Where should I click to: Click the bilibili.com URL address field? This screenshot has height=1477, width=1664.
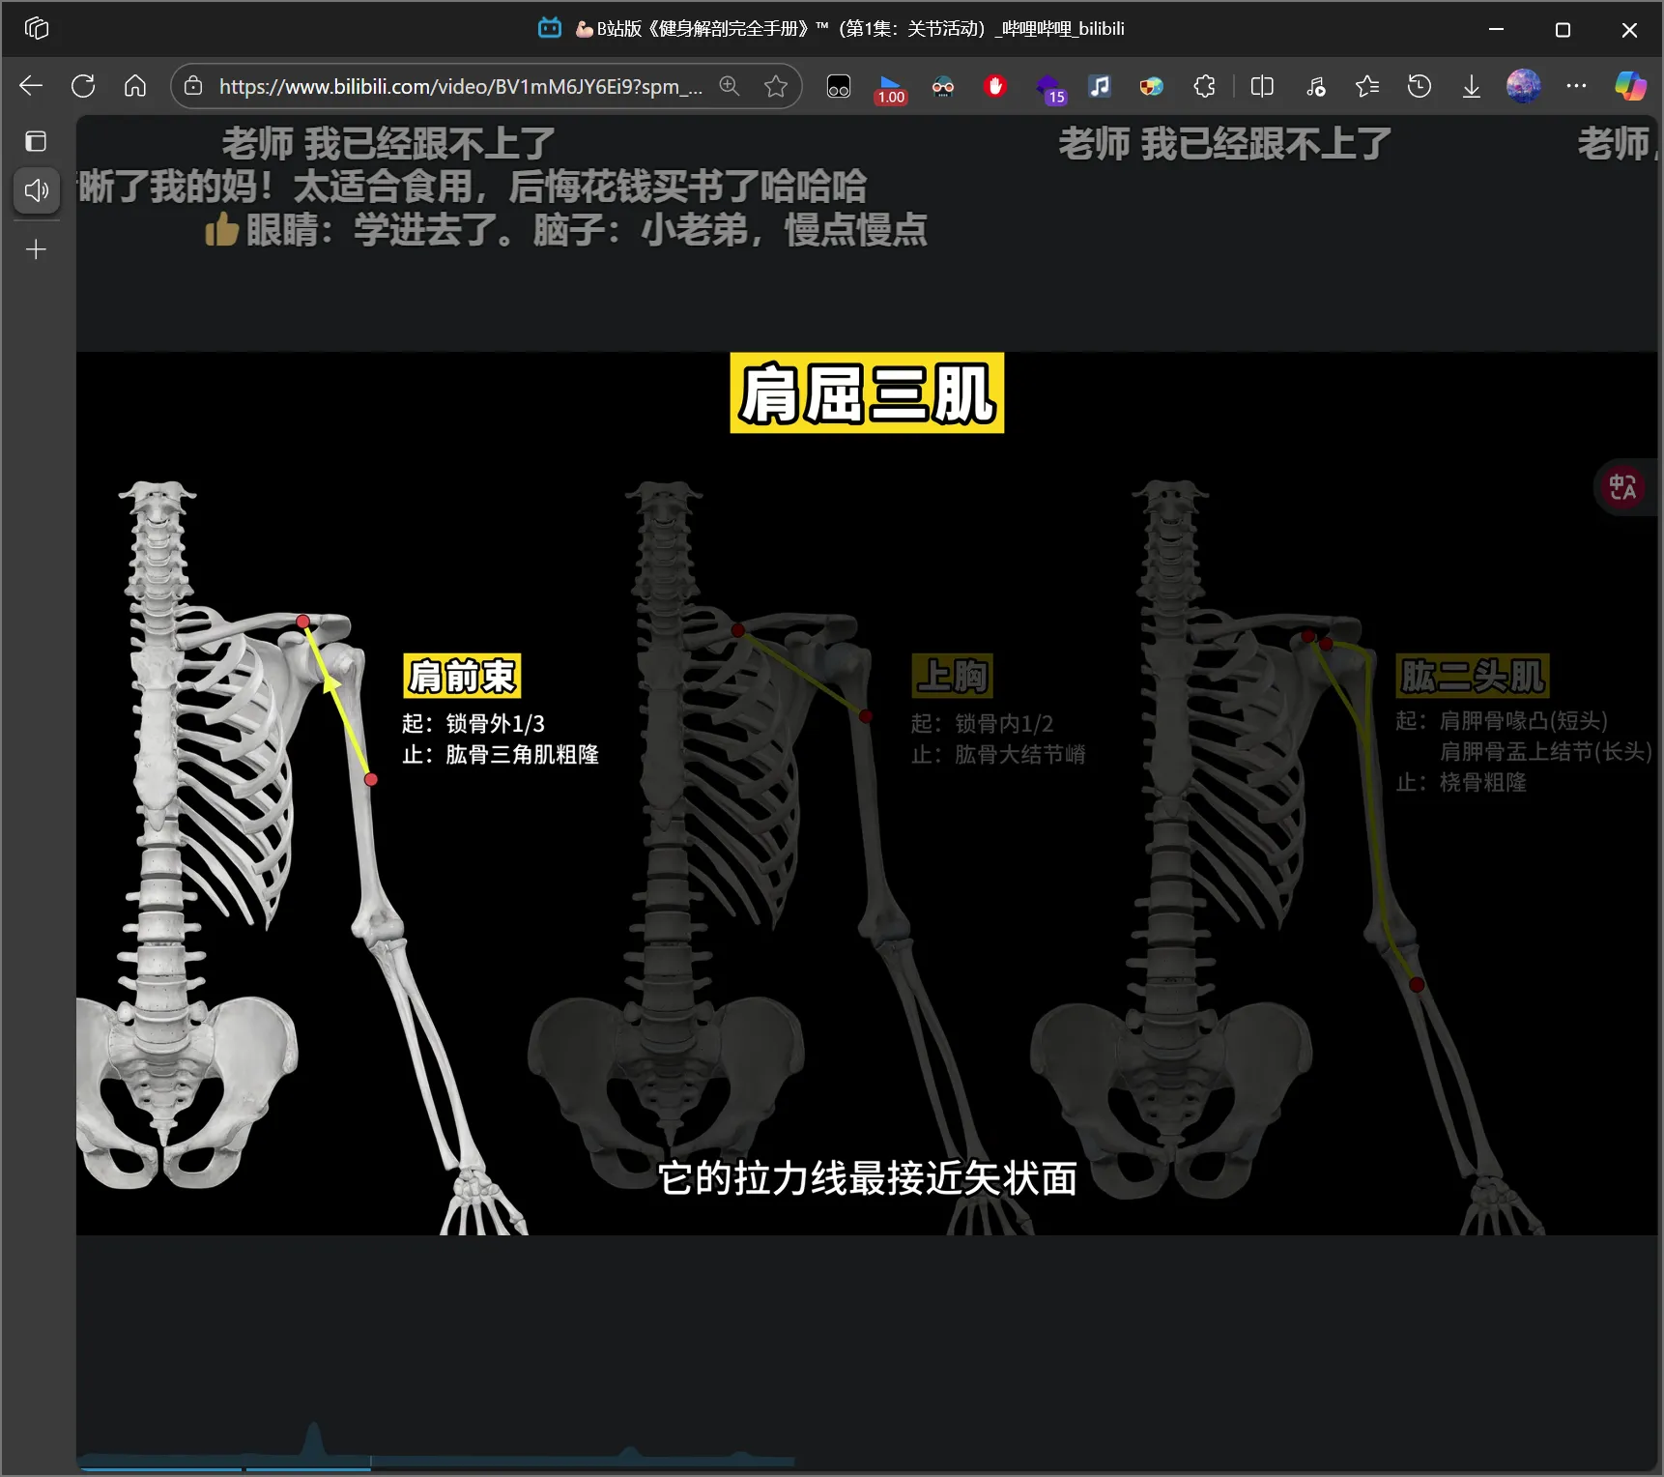pyautogui.click(x=460, y=86)
